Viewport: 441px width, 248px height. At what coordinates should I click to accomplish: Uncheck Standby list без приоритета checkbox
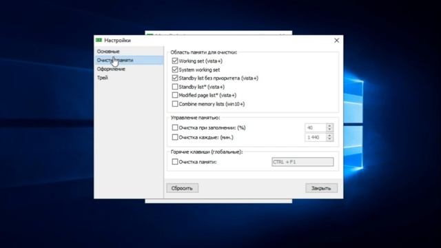(x=175, y=78)
